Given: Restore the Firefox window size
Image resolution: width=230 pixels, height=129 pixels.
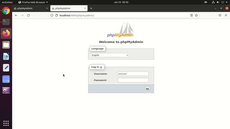Looking at the screenshot, I should tap(221, 8).
